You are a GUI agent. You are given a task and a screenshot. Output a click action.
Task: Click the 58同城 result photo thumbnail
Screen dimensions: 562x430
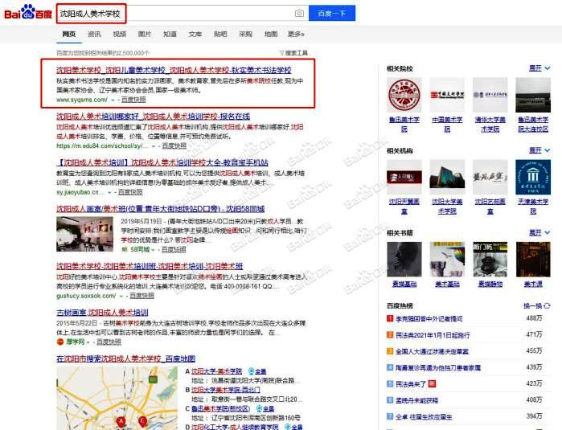point(84,234)
